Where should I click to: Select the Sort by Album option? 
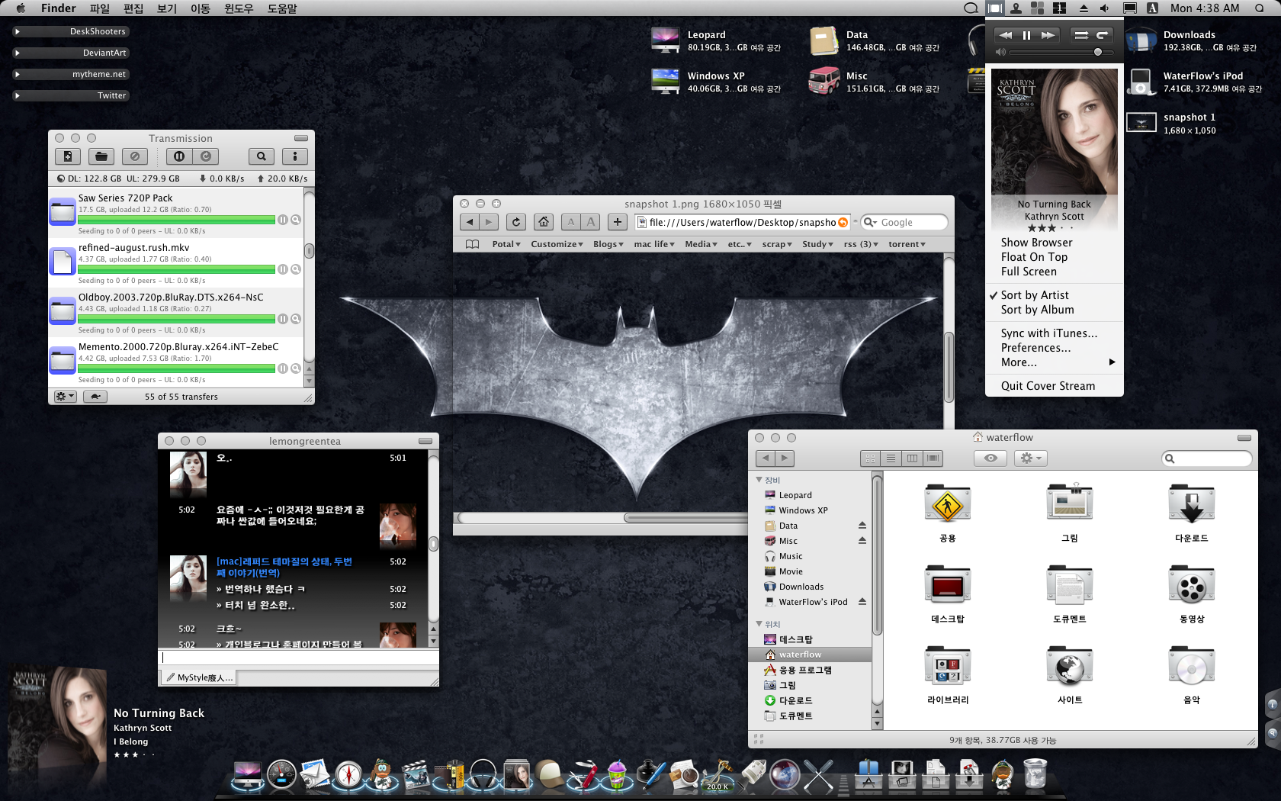pyautogui.click(x=1055, y=310)
